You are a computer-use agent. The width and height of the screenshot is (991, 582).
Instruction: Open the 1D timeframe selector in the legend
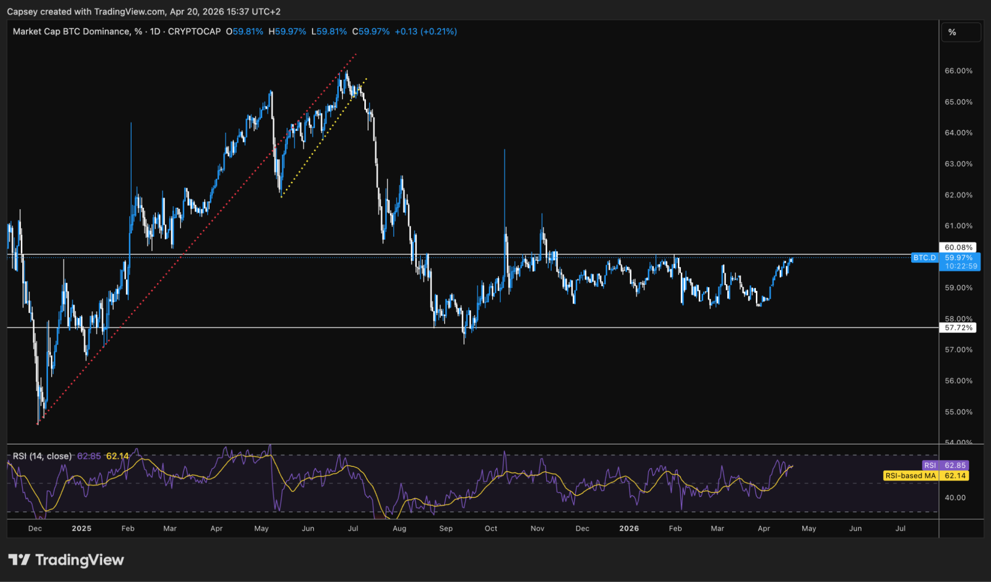(156, 31)
